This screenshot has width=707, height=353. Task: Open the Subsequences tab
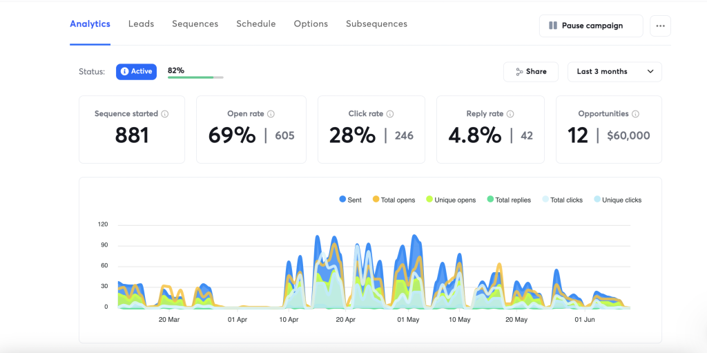[x=376, y=24]
